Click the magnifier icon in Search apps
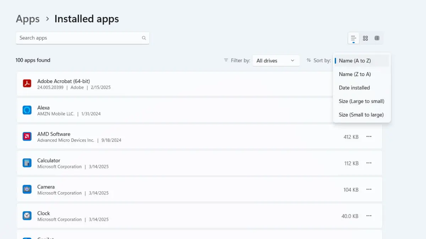Viewport: 426px width, 239px height. point(144,38)
